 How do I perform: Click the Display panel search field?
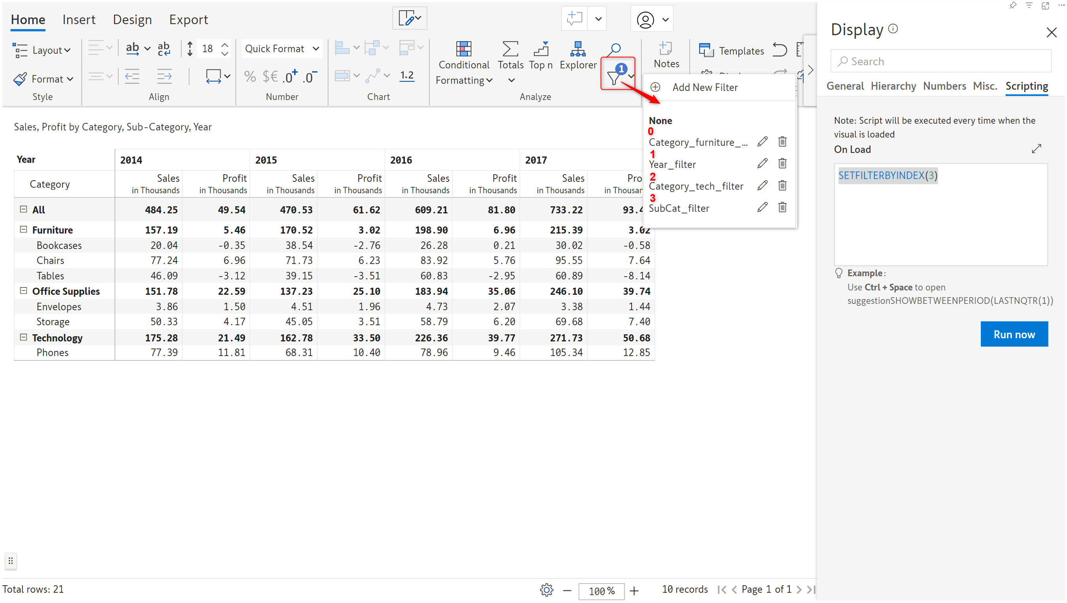[x=940, y=61]
